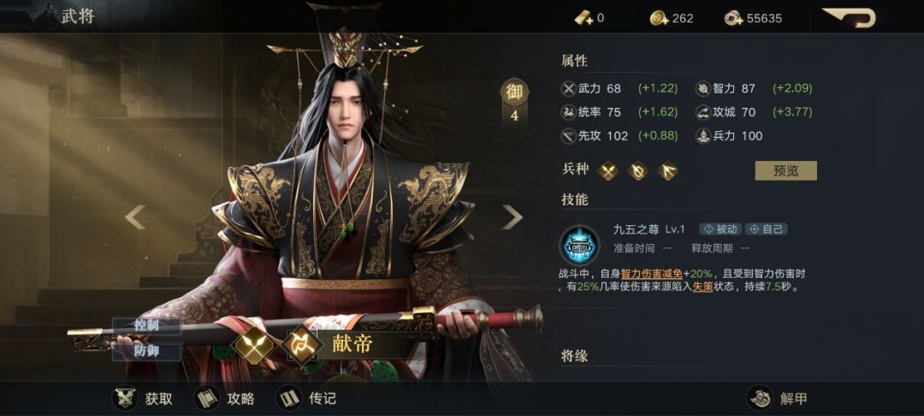Open the 九五之尊 skill icon
The image size is (924, 416).
pos(580,245)
